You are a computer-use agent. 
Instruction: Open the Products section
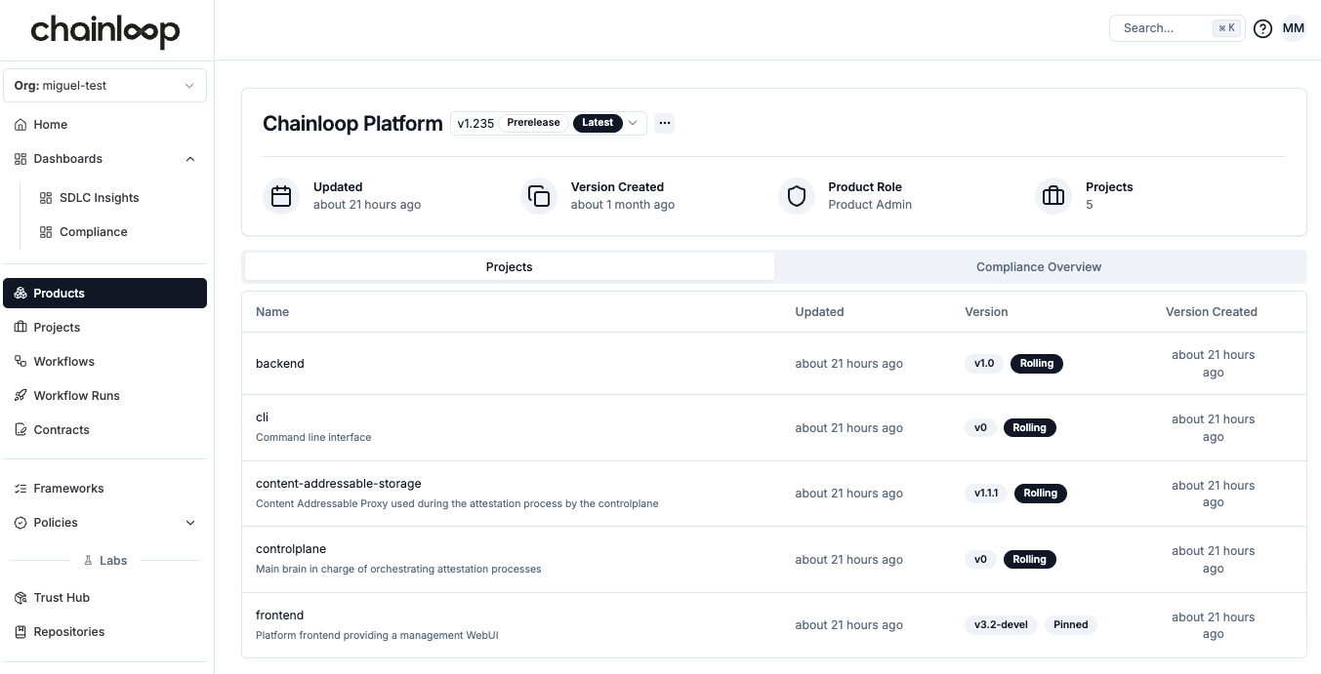(x=59, y=293)
